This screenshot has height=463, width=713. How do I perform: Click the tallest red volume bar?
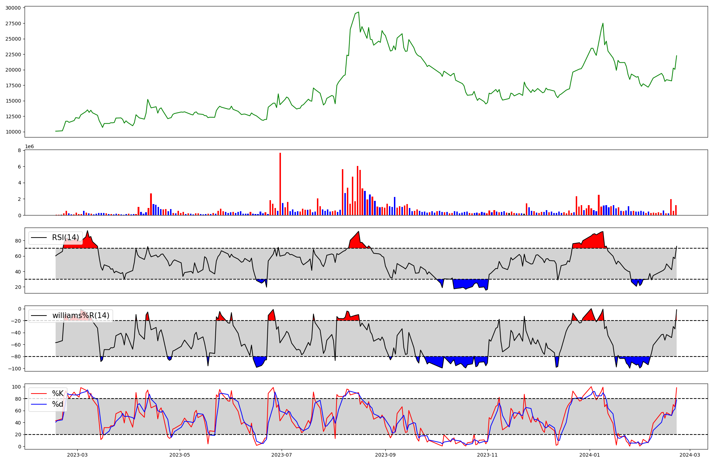pyautogui.click(x=280, y=184)
